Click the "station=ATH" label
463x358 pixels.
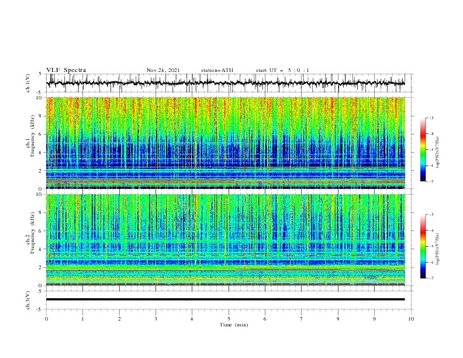point(217,70)
